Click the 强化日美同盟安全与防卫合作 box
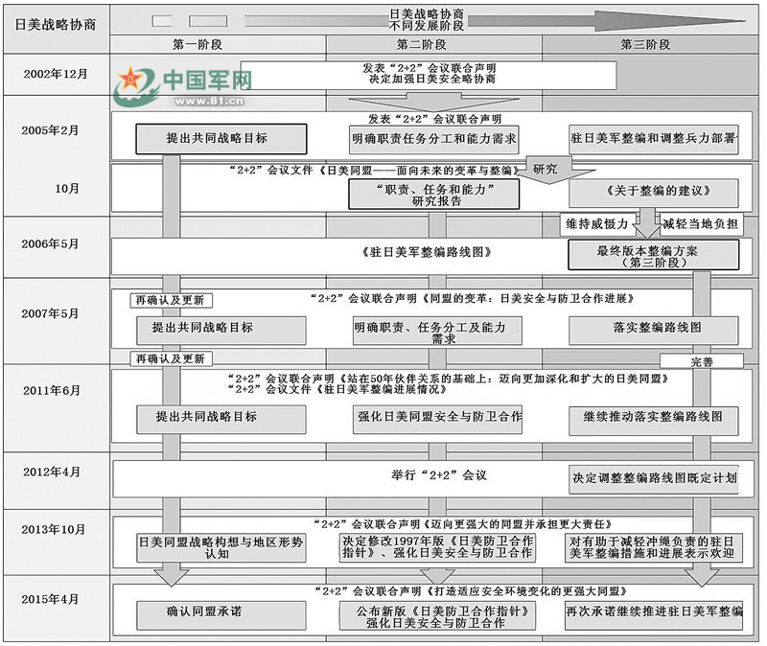Screen dimensions: 767x646 pyautogui.click(x=437, y=419)
